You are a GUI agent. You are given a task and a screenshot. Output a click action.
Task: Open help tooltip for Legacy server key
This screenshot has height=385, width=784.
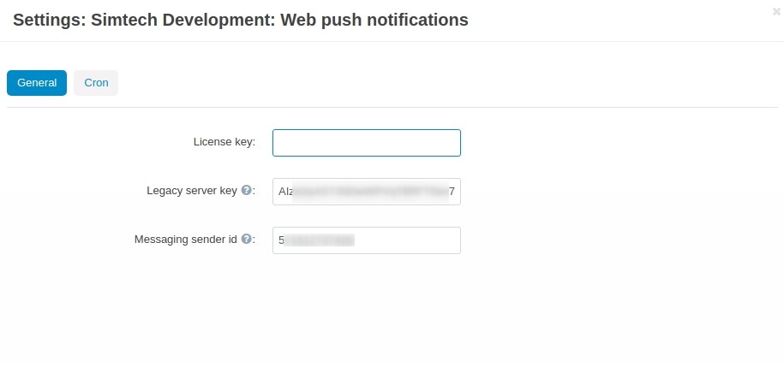point(246,190)
